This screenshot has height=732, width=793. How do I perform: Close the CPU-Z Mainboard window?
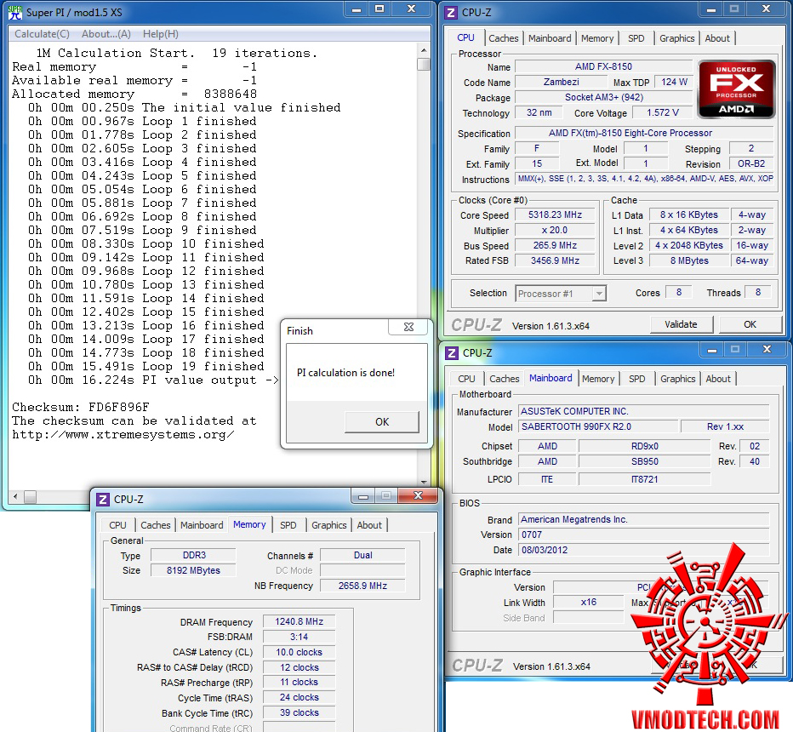[767, 350]
